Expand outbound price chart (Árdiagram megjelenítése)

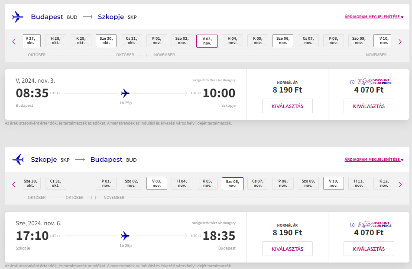tap(374, 17)
